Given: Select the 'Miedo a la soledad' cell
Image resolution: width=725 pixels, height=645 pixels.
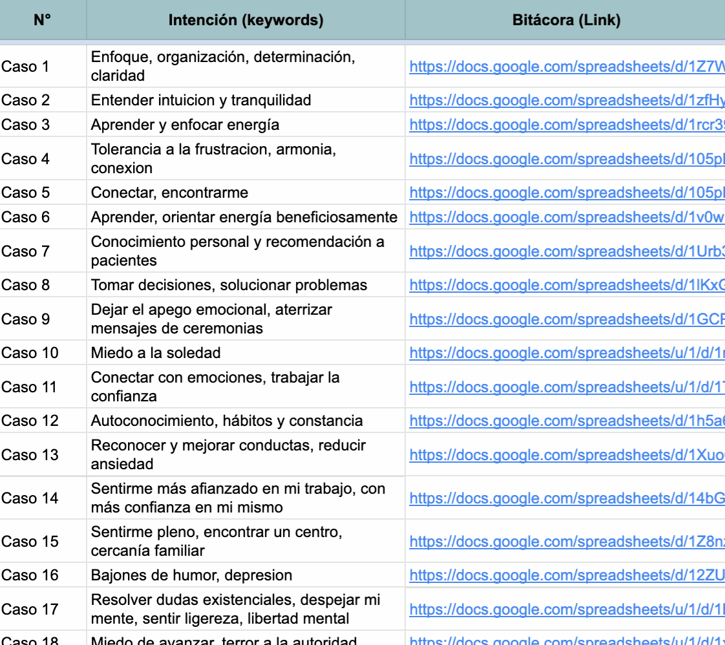Looking at the screenshot, I should tap(246, 353).
